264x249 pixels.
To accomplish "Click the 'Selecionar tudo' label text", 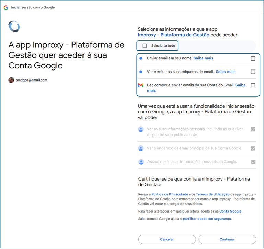I will [x=163, y=46].
